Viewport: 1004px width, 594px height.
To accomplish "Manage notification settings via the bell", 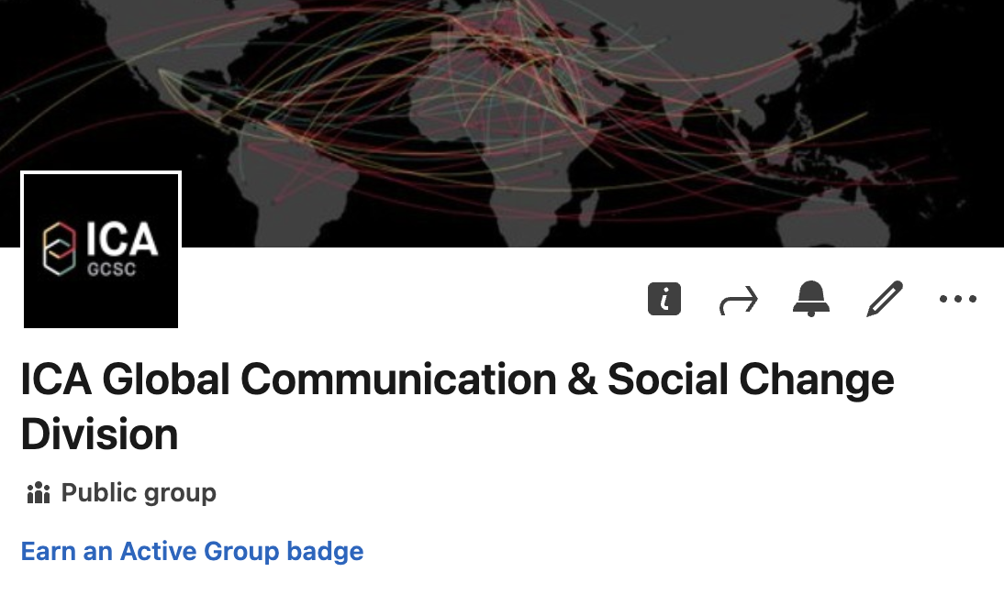I will (811, 299).
